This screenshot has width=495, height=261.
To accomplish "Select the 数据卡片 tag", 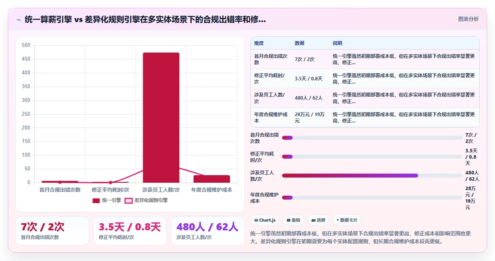I will point(347,220).
